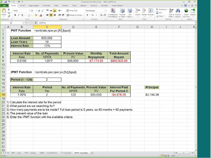Expand the Merge & Center dropdown arrow
The image size is (211, 158).
(x=83, y=15)
